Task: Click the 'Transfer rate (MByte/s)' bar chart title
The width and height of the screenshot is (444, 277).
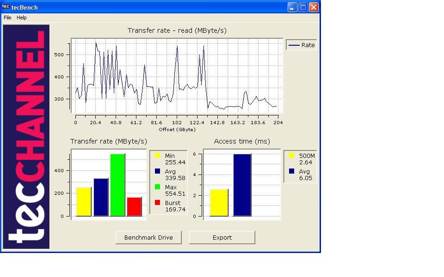Action: [x=108, y=141]
